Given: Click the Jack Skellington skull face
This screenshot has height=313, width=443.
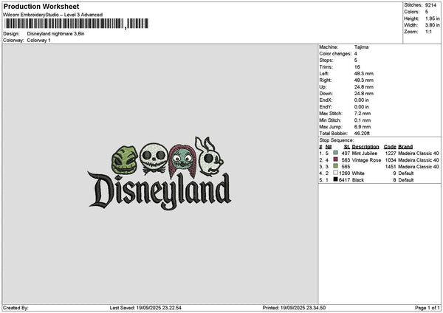Looking at the screenshot, I should pos(154,156).
